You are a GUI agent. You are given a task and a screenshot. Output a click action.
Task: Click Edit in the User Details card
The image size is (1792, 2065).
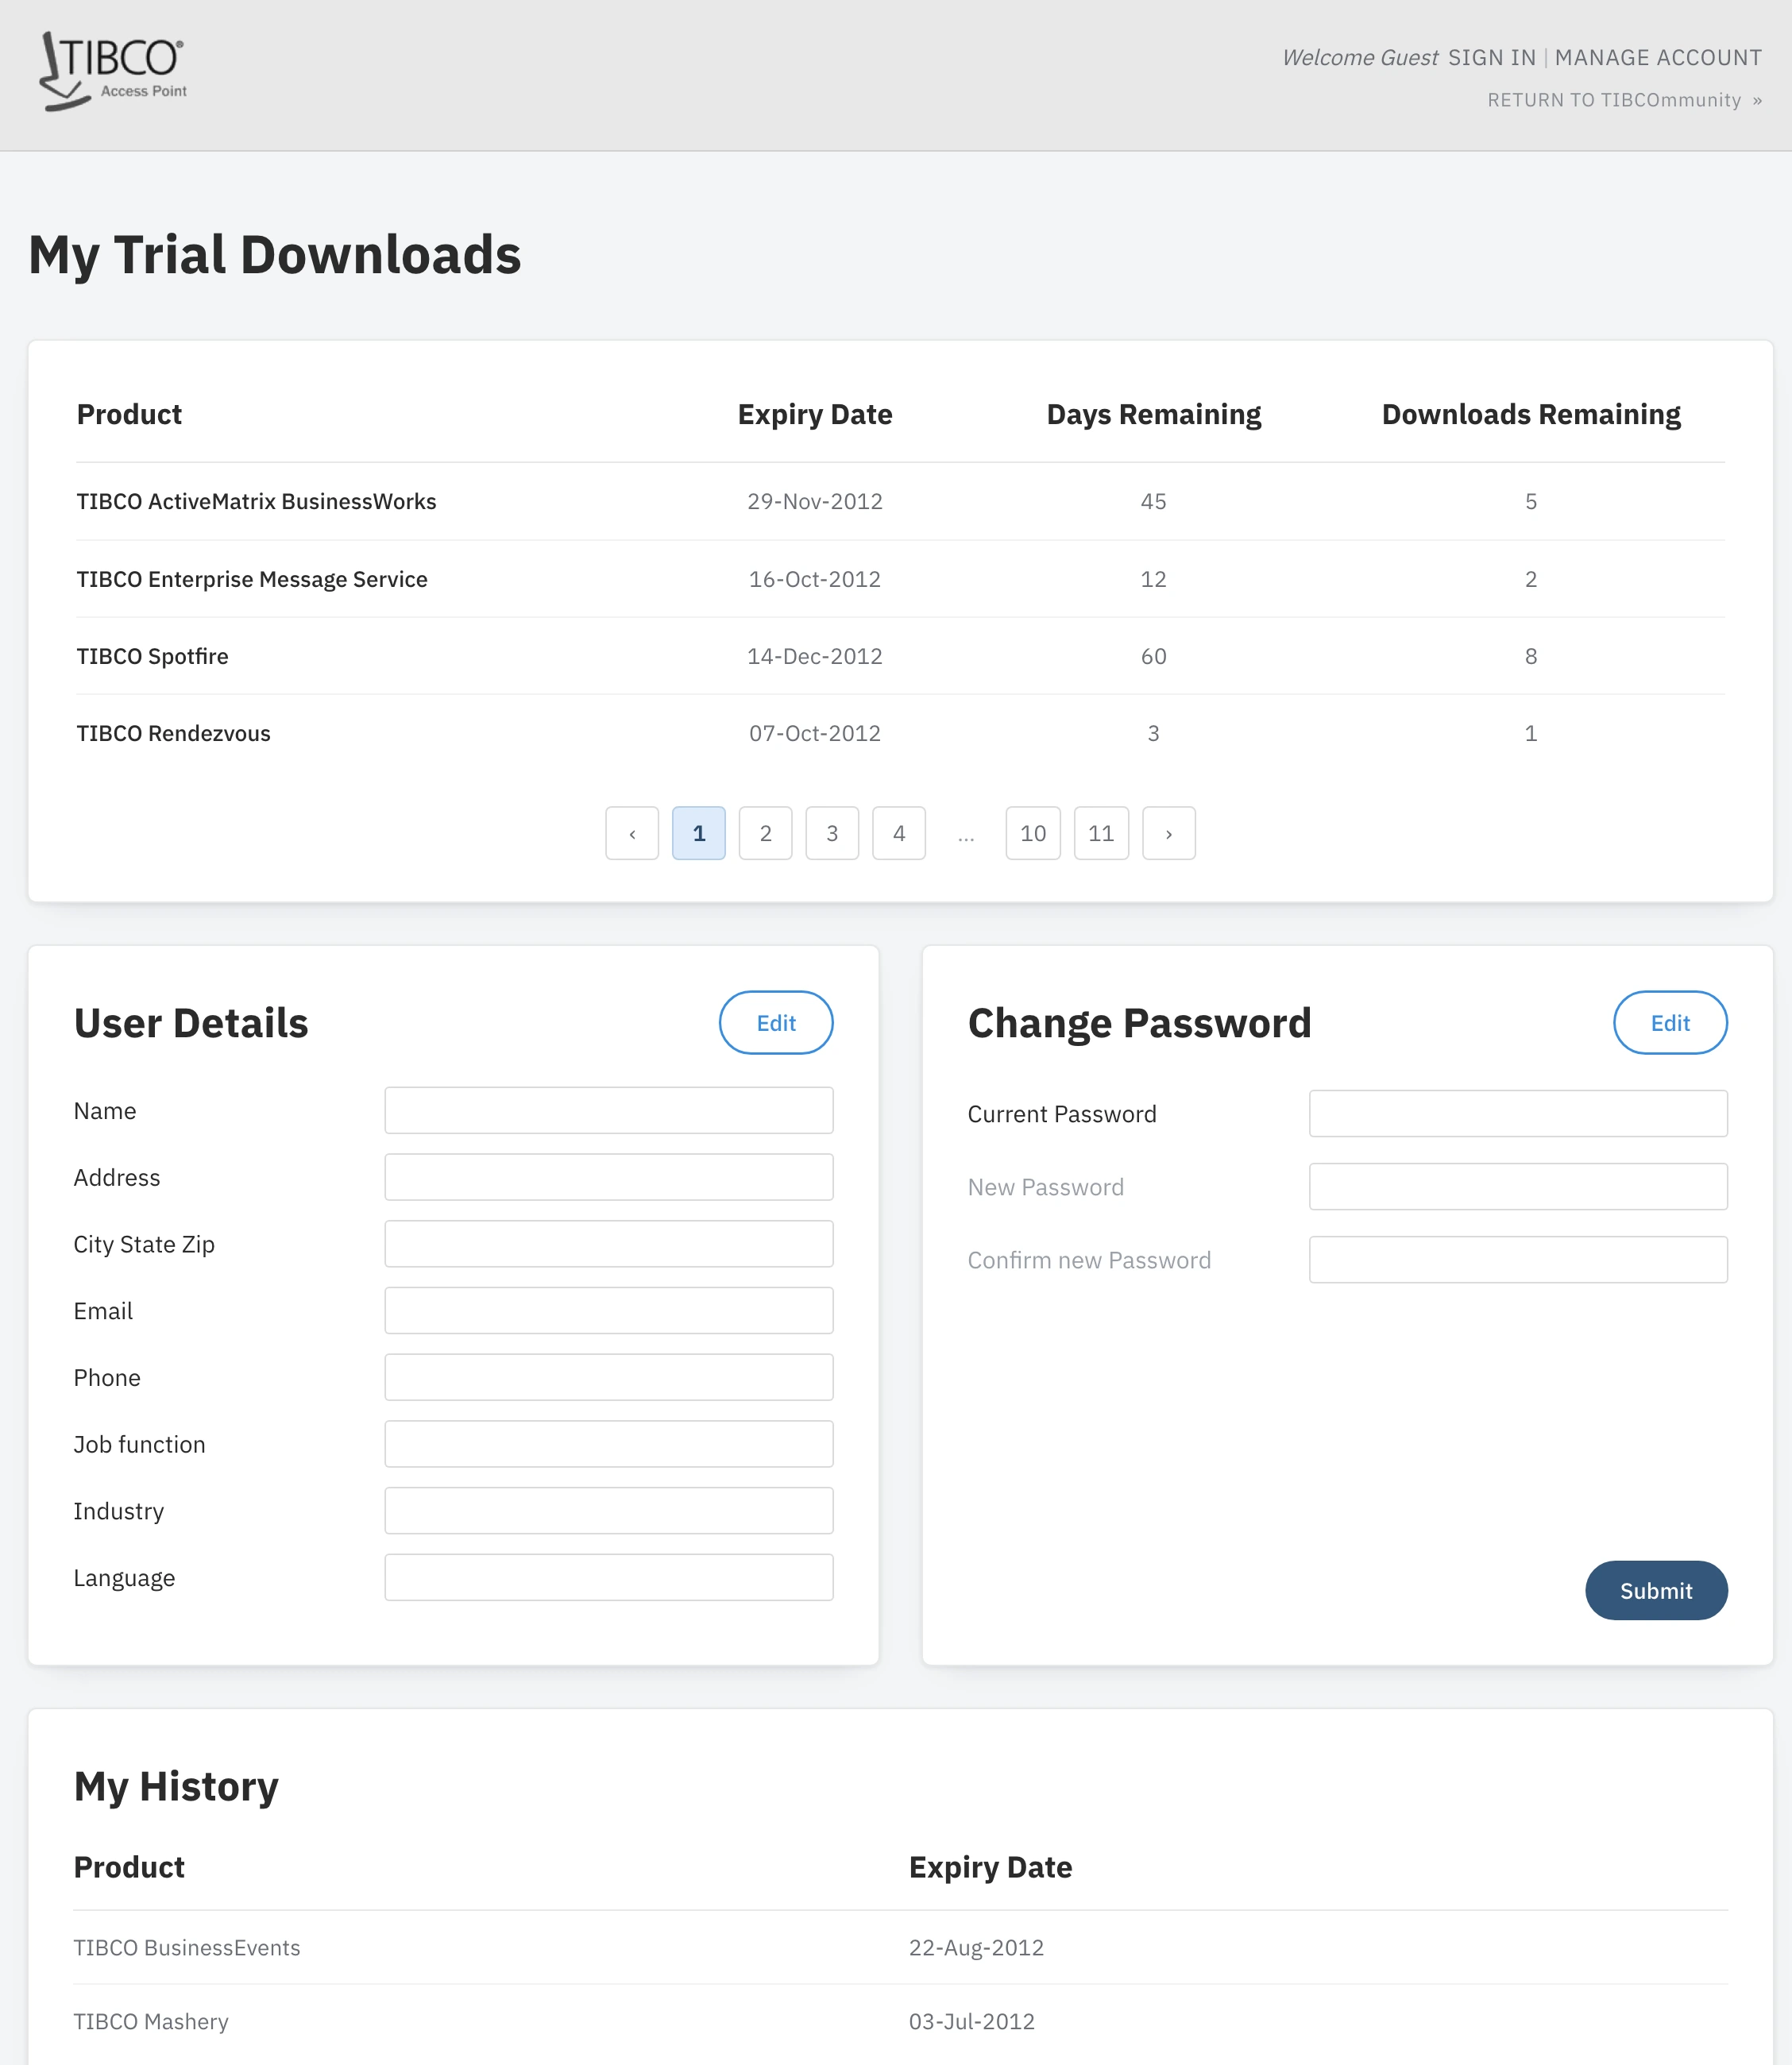click(776, 1023)
